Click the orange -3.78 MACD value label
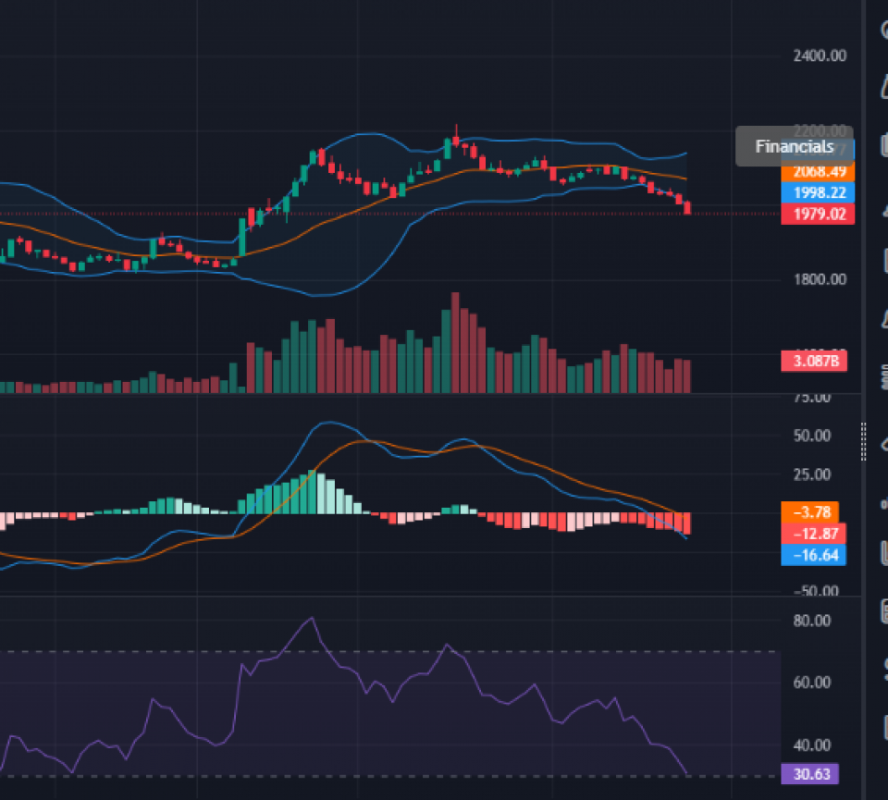Screen dimensions: 888x800 810,512
